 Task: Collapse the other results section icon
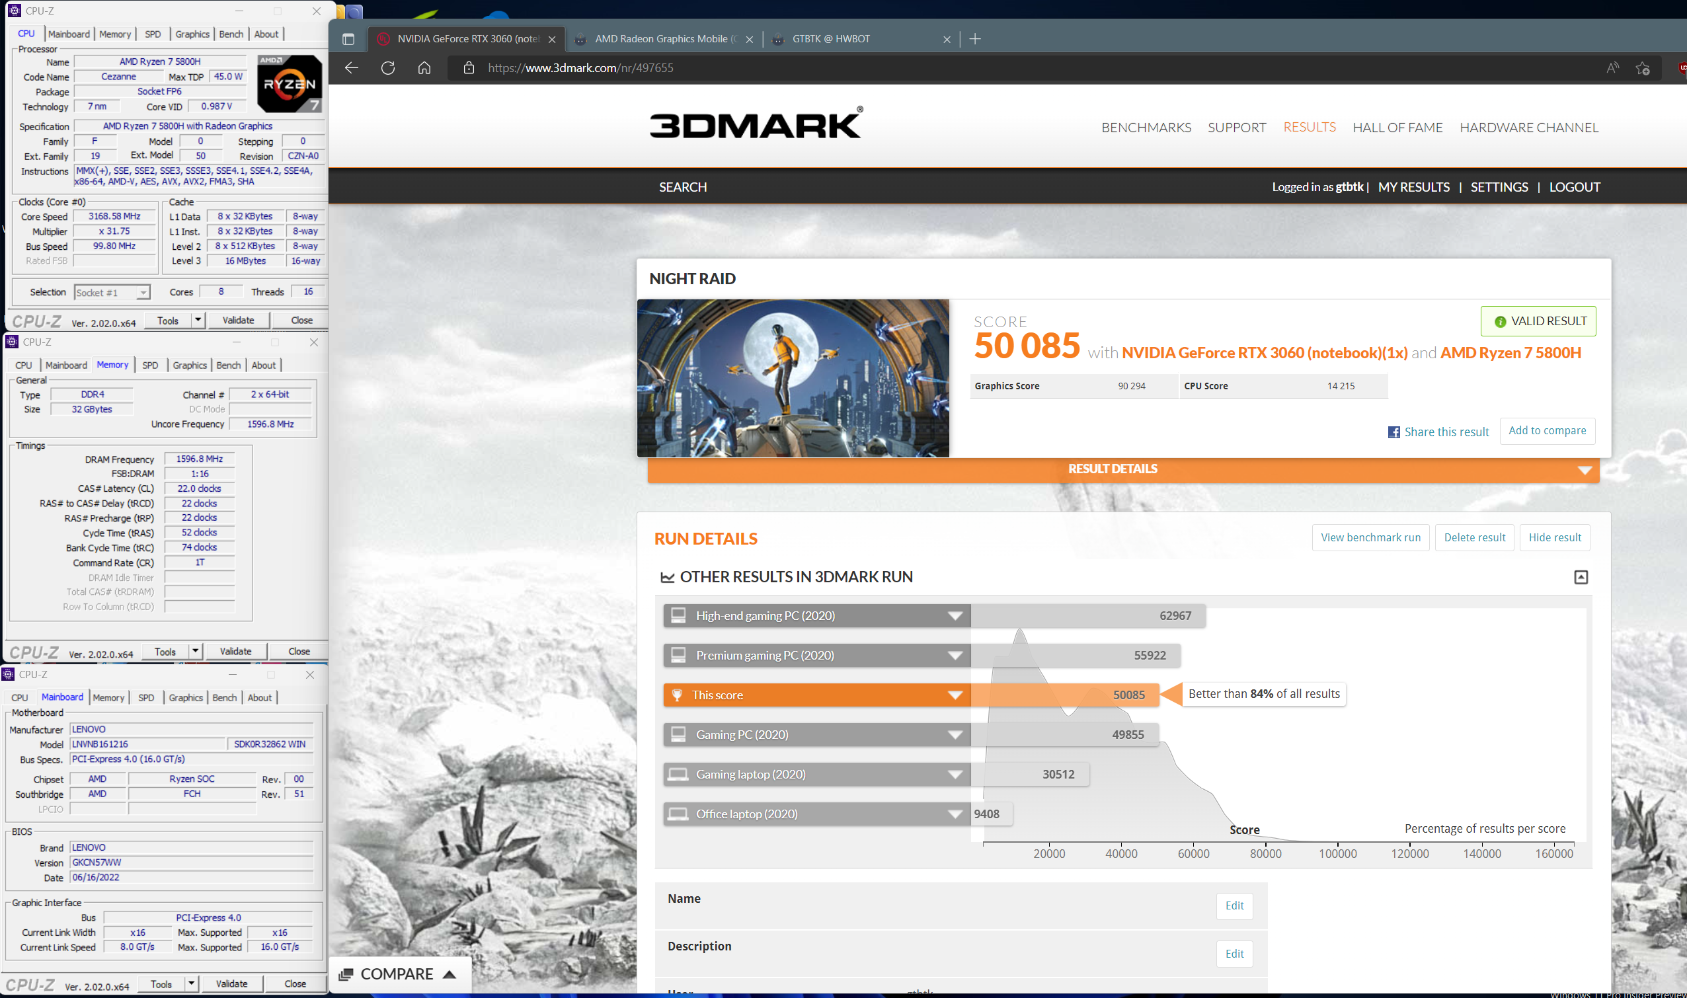coord(1581,577)
